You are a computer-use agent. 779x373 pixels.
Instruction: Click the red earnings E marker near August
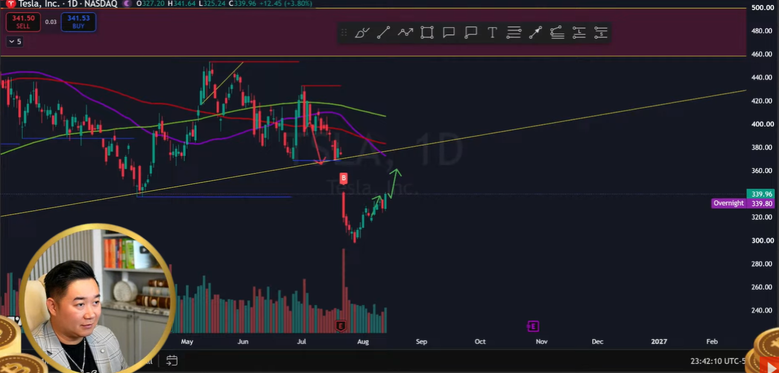[x=341, y=326]
